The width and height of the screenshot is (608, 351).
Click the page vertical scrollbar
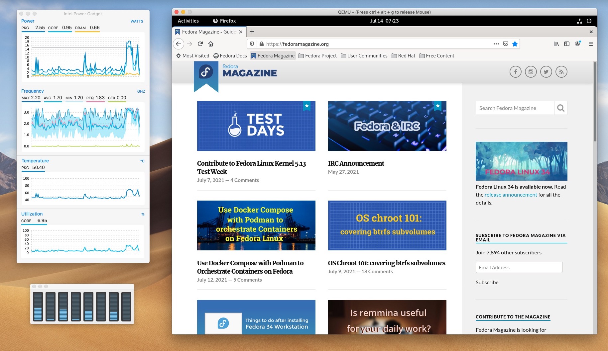595,102
